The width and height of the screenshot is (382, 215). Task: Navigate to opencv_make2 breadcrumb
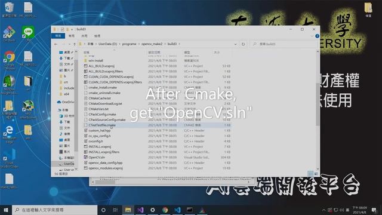point(152,44)
